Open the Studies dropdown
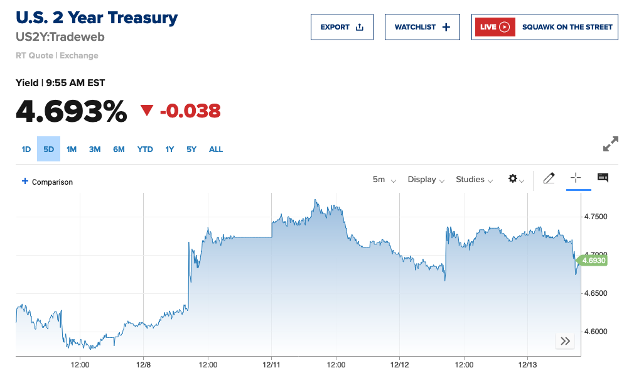Image resolution: width=629 pixels, height=385 pixels. [x=475, y=180]
